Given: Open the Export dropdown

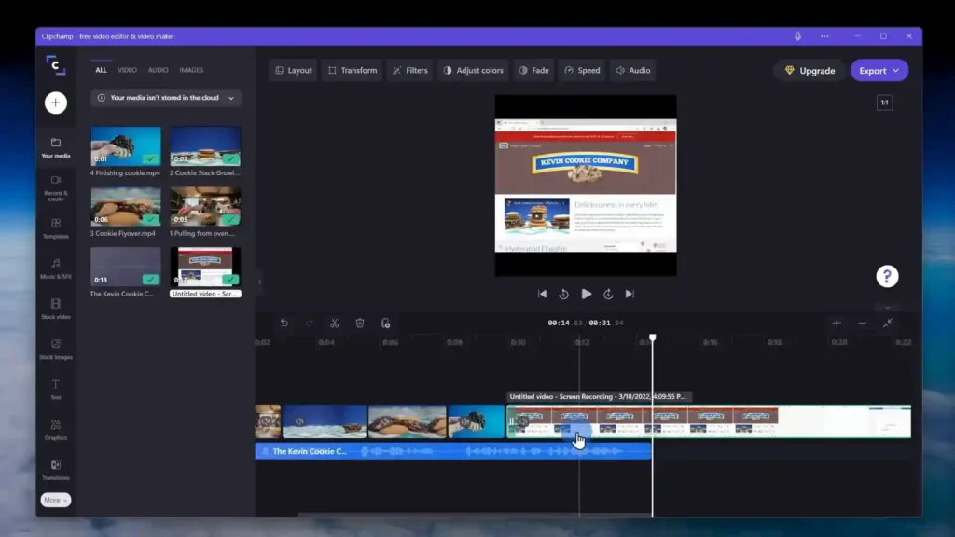Looking at the screenshot, I should pyautogui.click(x=878, y=70).
